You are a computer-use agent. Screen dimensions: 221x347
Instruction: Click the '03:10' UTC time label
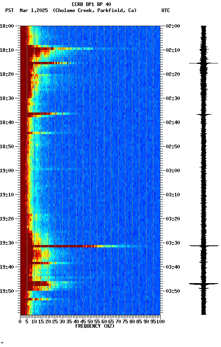point(173,195)
